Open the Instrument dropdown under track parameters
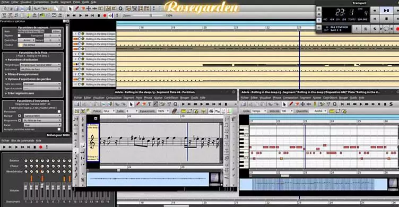The image size is (399, 207). pos(40,69)
